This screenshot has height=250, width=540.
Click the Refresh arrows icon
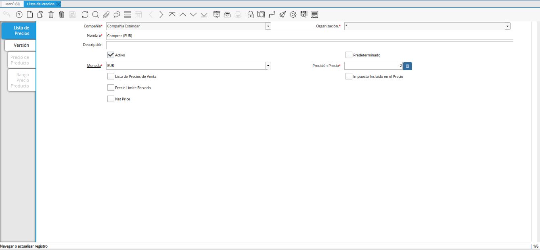[x=85, y=15]
